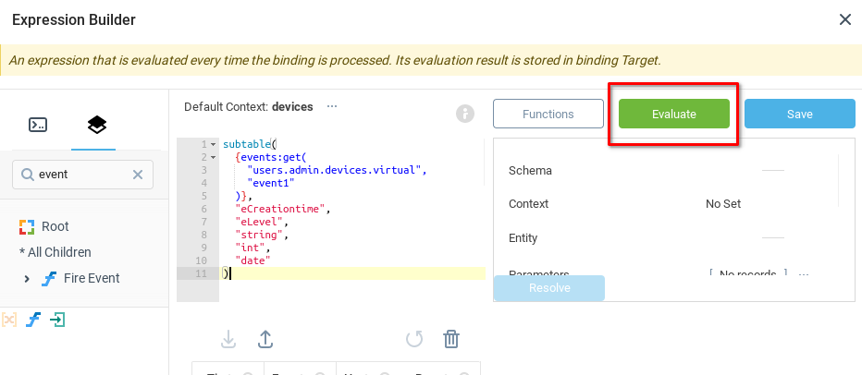Screen dimensions: 862x375
Task: Click the trash delete icon
Action: coord(451,339)
